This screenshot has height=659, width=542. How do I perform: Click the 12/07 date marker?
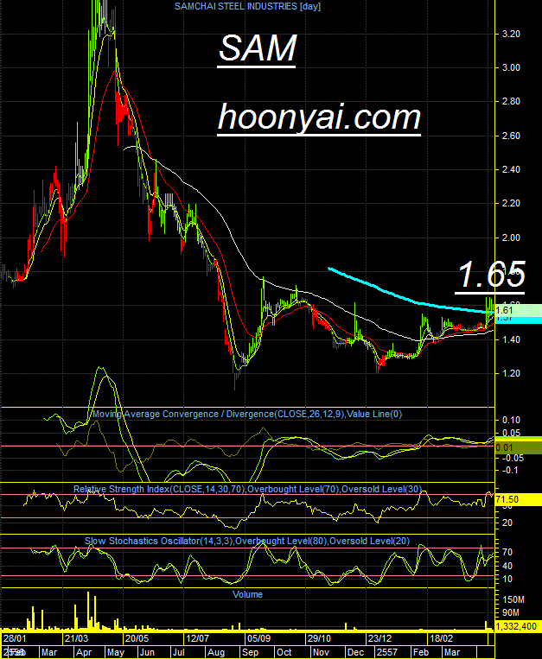pyautogui.click(x=198, y=639)
